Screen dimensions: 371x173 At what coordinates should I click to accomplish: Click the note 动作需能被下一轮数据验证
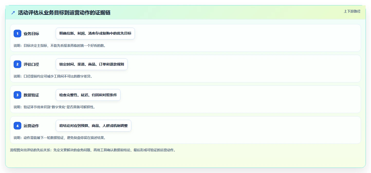coord(60,138)
